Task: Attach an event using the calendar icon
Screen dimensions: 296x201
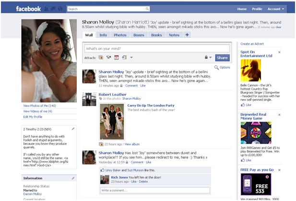Action: click(x=116, y=58)
